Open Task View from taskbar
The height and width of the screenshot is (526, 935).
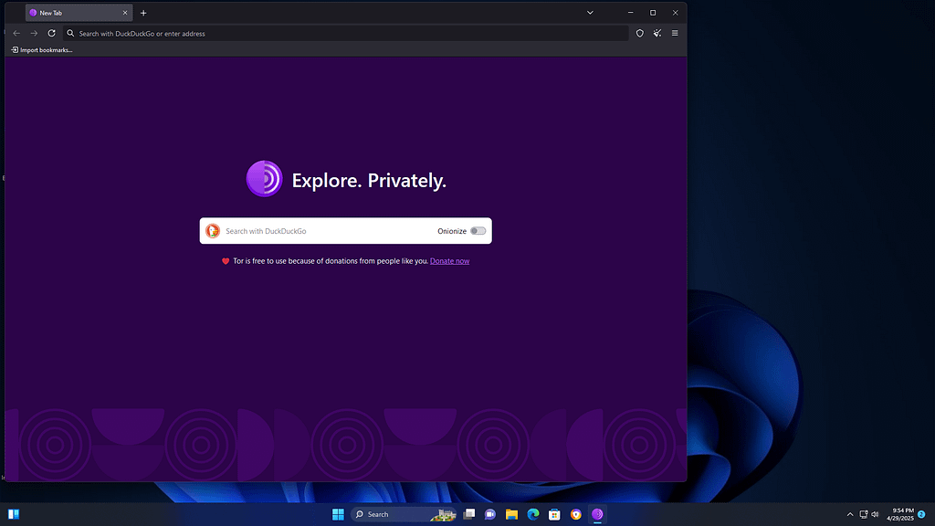coord(469,514)
